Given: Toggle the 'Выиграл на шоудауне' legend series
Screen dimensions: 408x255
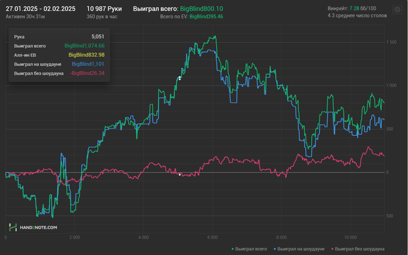Looking at the screenshot, I should (x=299, y=249).
